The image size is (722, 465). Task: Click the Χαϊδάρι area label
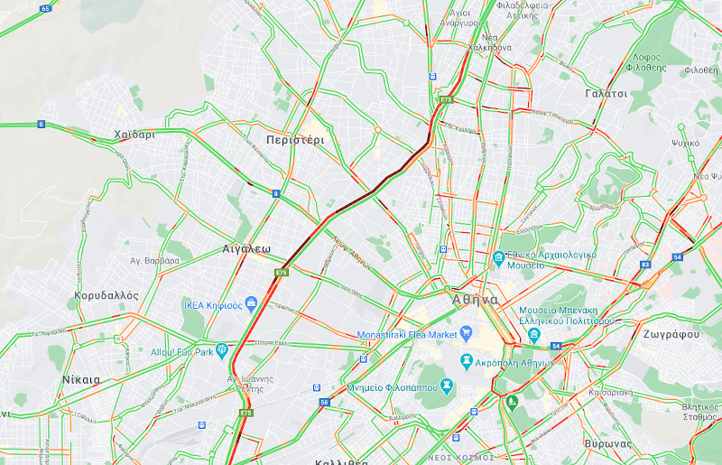coord(134,135)
